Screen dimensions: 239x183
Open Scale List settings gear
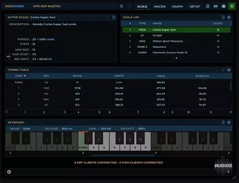point(229,17)
